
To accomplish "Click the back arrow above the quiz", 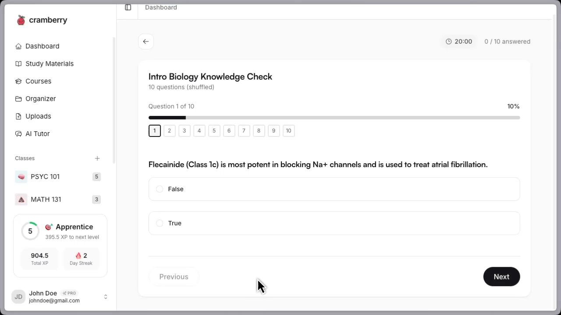I will pyautogui.click(x=146, y=41).
